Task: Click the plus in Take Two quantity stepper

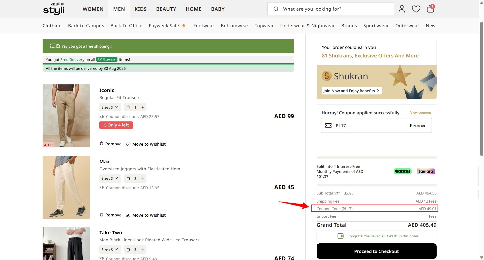Action: (x=143, y=250)
